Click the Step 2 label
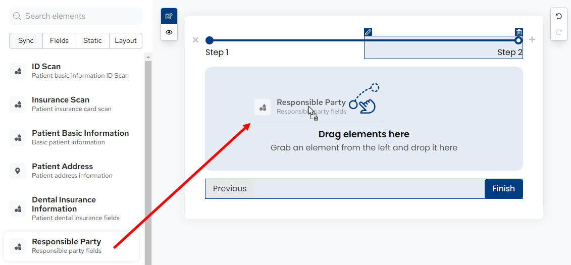This screenshot has width=571, height=265. [510, 52]
